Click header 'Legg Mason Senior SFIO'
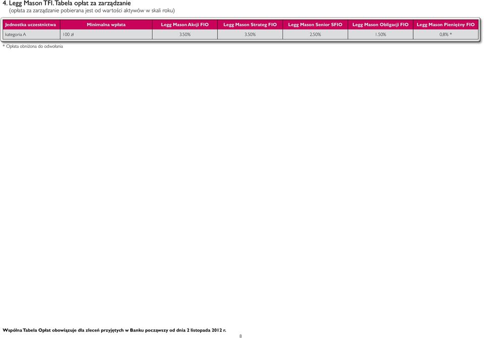The height and width of the screenshot is (338, 484). tap(315, 25)
